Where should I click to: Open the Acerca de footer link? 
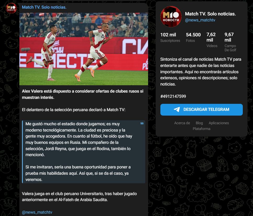182,123
